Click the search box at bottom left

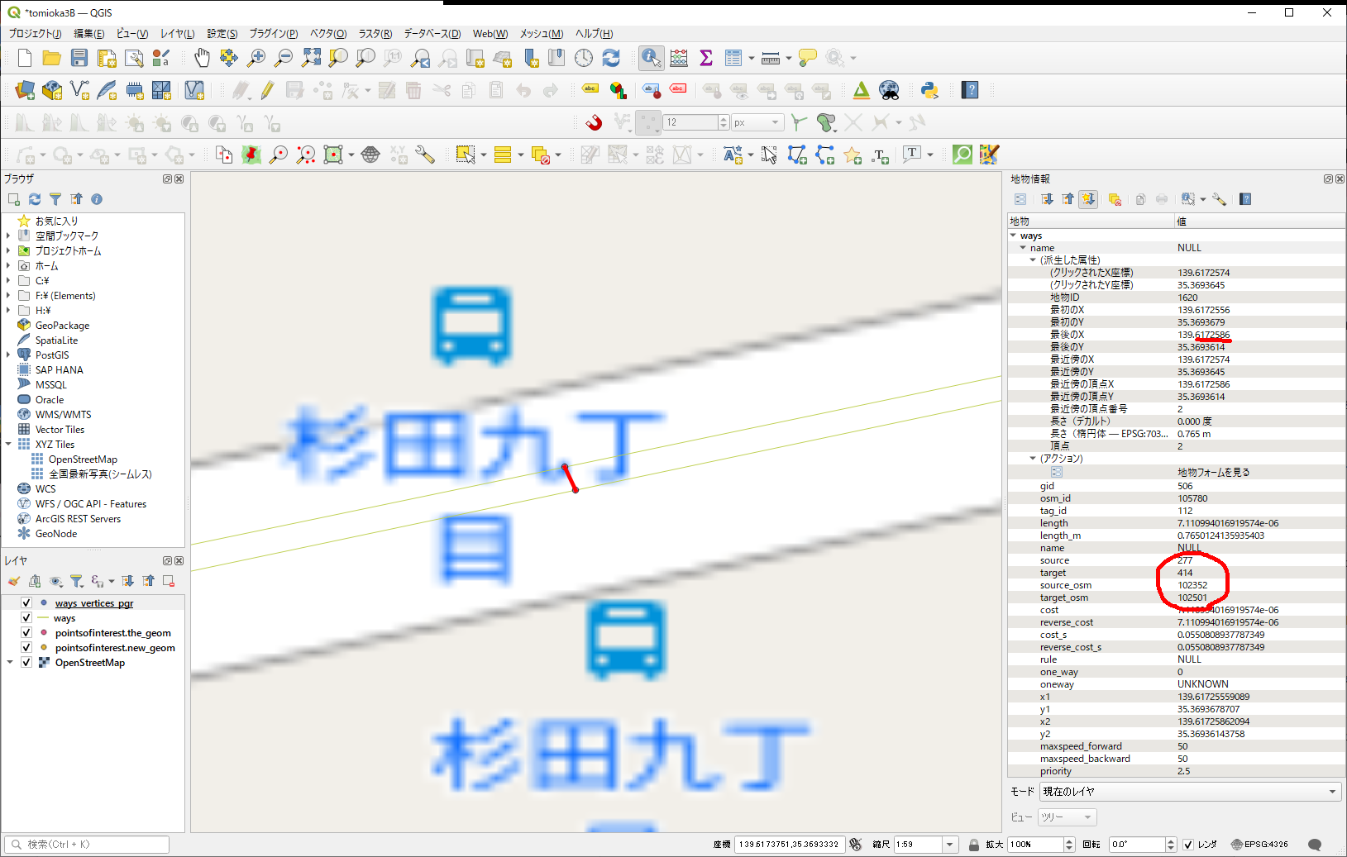tap(87, 845)
